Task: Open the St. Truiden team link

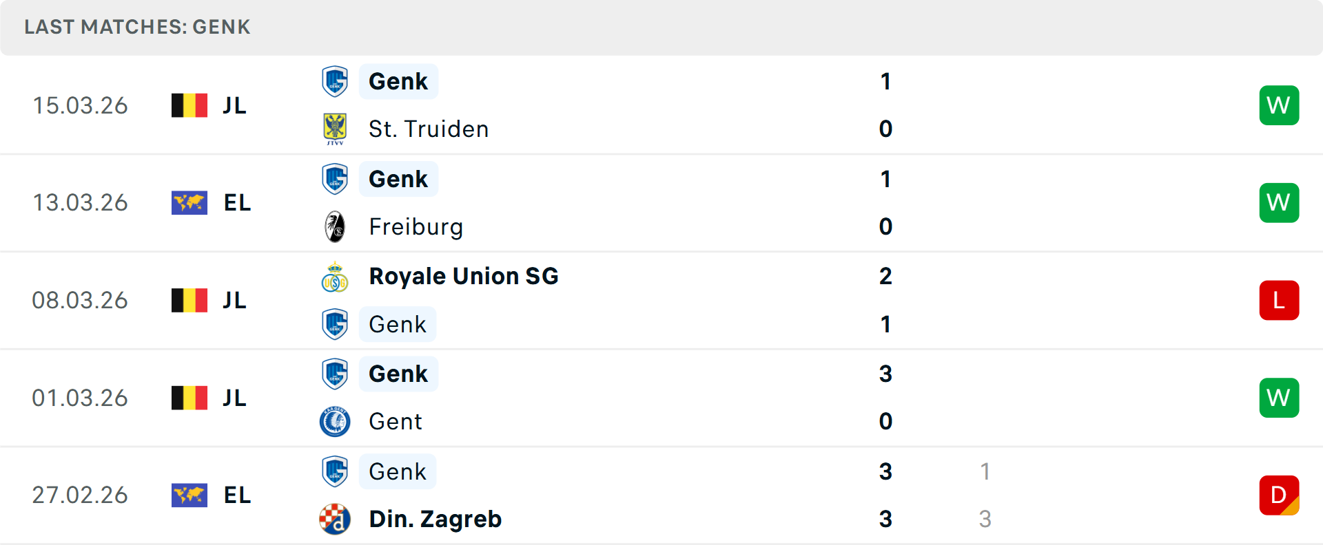Action: tap(429, 129)
